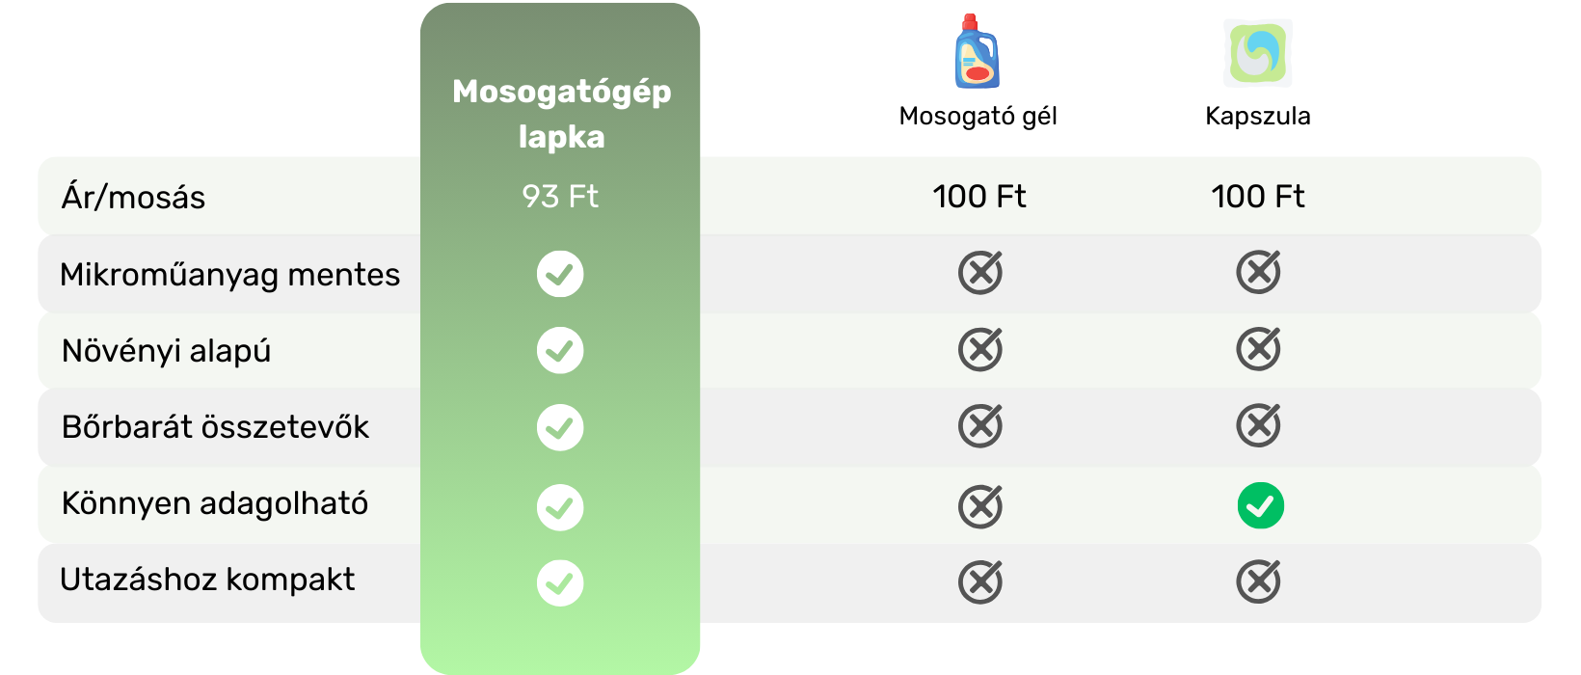Click the 93 Ft price
Image resolution: width=1581 pixels, height=675 pixels.
point(560,197)
